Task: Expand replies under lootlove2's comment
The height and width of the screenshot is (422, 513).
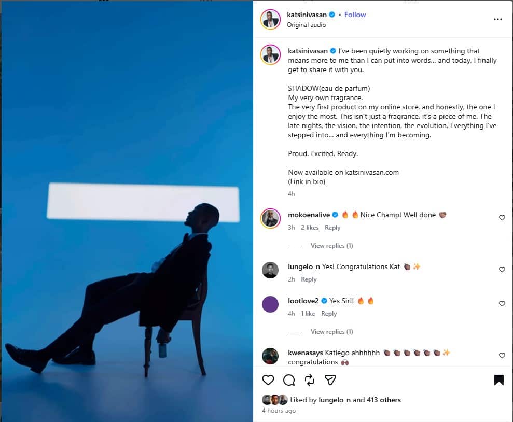Action: (x=331, y=332)
